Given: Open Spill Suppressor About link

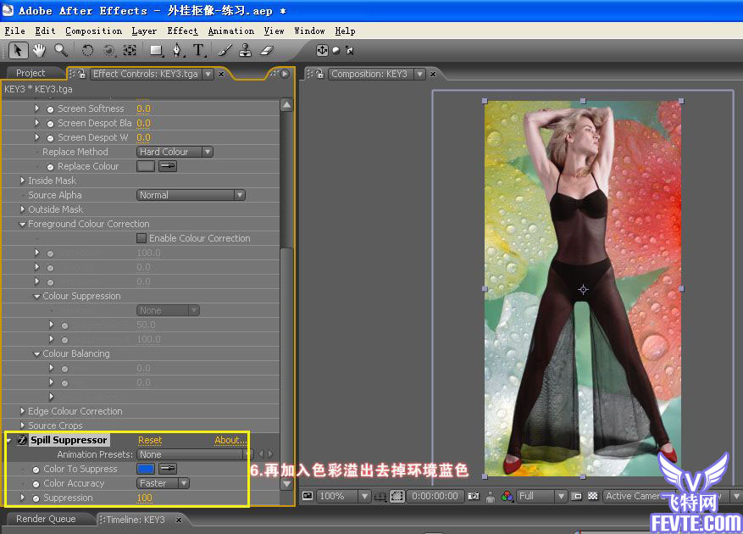Looking at the screenshot, I should click(230, 440).
